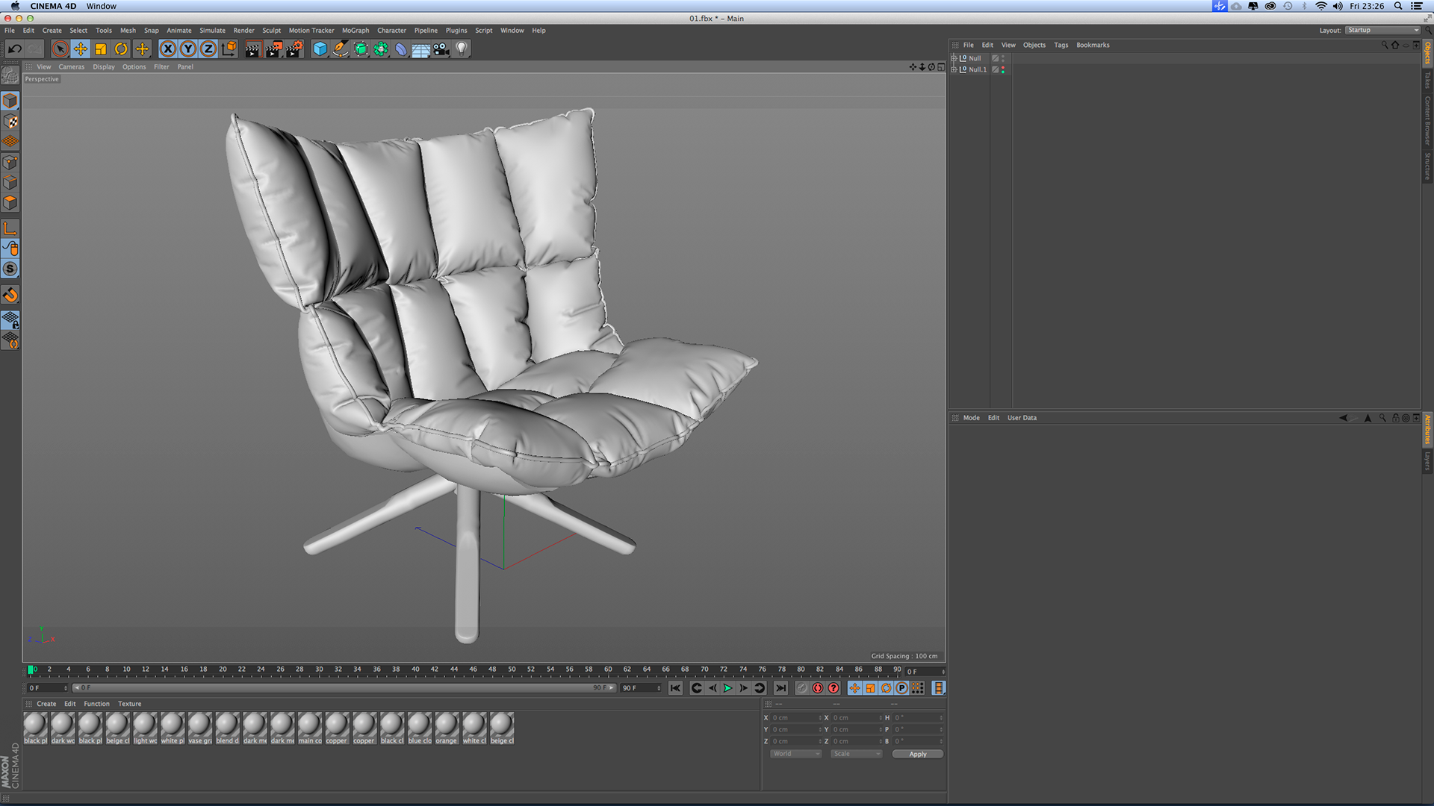Image resolution: width=1434 pixels, height=806 pixels.
Task: Open the Camera object tool
Action: pyautogui.click(x=441, y=49)
